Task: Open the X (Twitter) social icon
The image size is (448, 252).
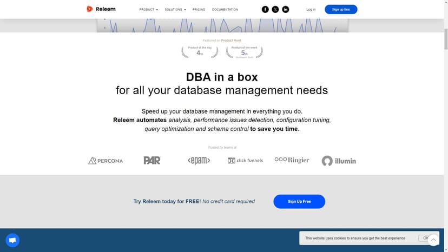Action: [x=275, y=9]
